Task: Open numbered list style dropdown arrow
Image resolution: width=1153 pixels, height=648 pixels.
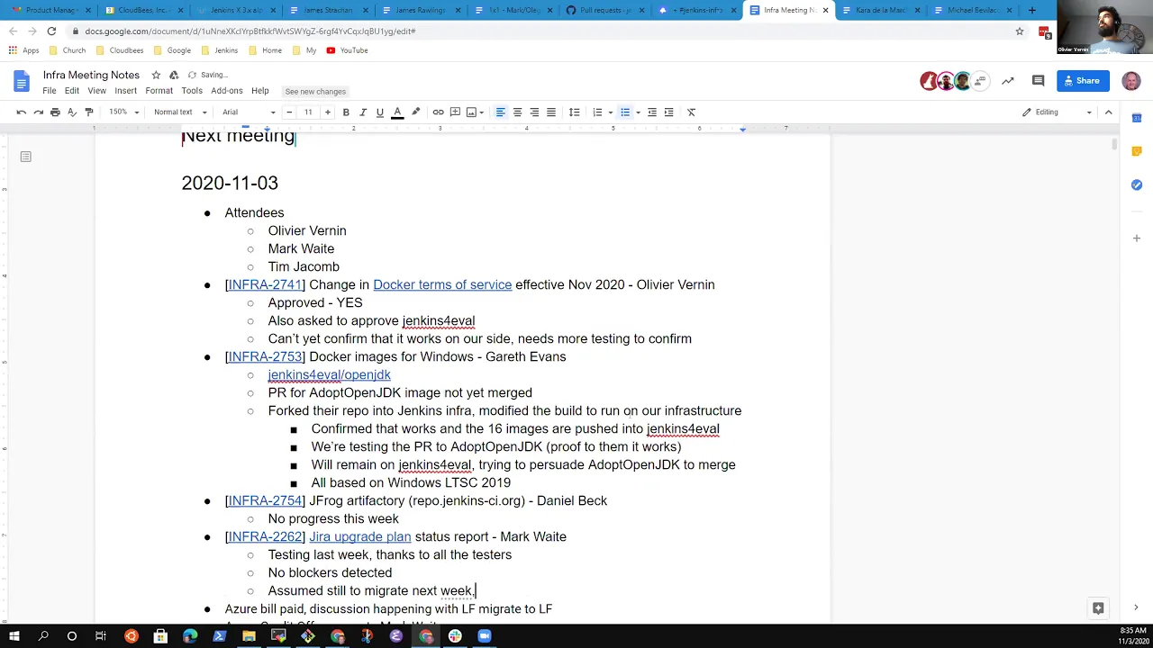Action: click(x=611, y=112)
